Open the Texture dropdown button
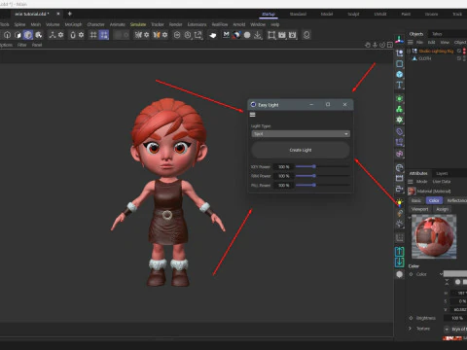Image resolution: width=467 pixels, height=350 pixels. tap(447, 329)
